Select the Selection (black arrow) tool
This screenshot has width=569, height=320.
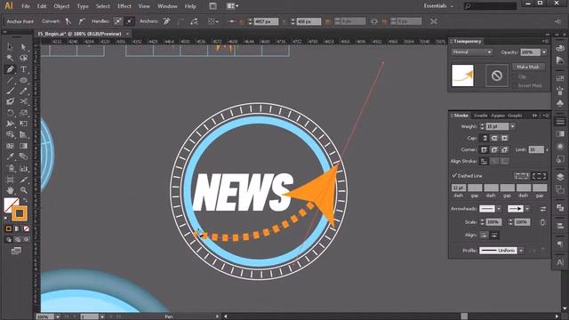click(10, 47)
